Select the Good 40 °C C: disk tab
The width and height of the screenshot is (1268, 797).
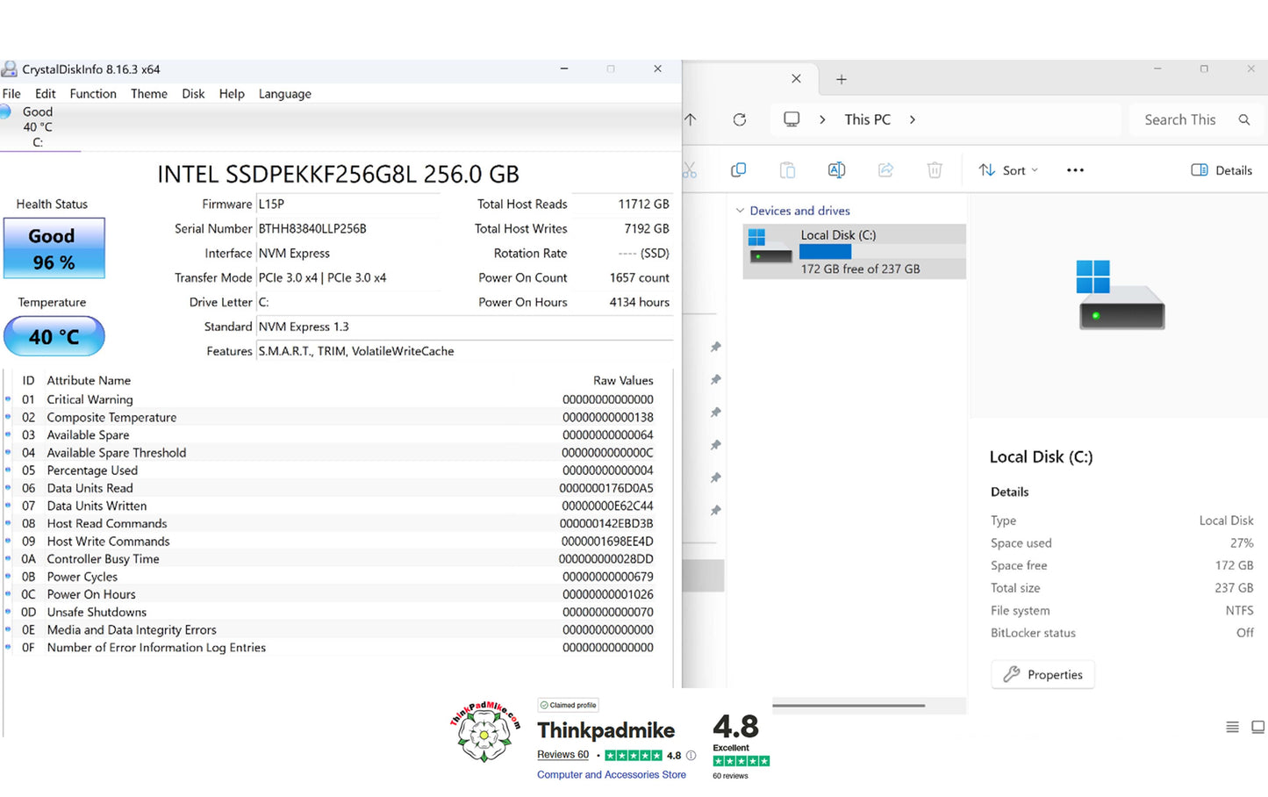(38, 127)
